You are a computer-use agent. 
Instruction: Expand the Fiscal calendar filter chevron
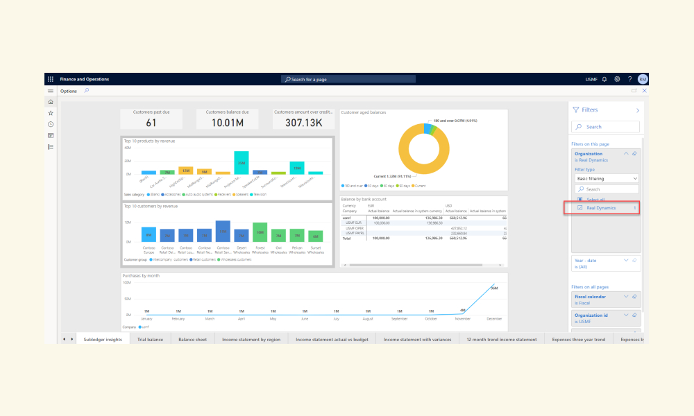coord(626,297)
